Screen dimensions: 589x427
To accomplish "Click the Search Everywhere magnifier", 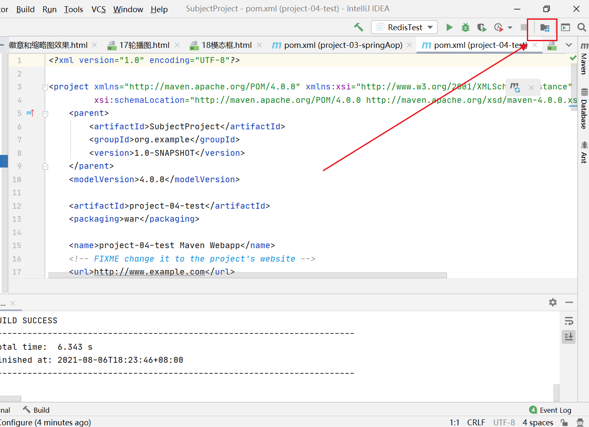I will point(581,27).
